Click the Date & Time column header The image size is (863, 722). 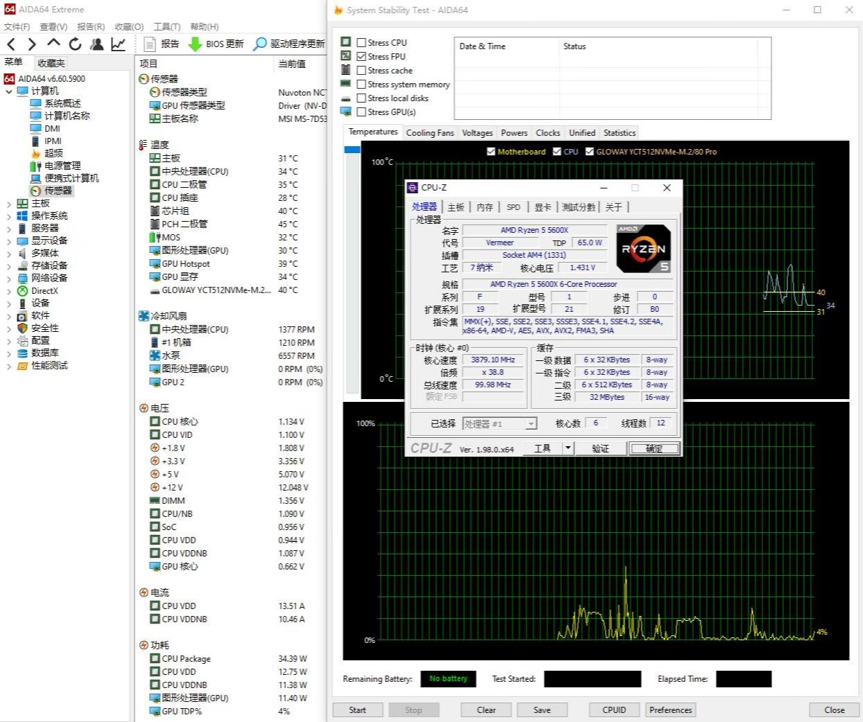click(x=482, y=46)
